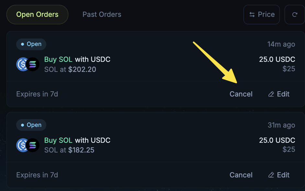The width and height of the screenshot is (305, 191).
Task: Click the 25.0 USDC amount on the 31m ago order
Action: click(277, 140)
